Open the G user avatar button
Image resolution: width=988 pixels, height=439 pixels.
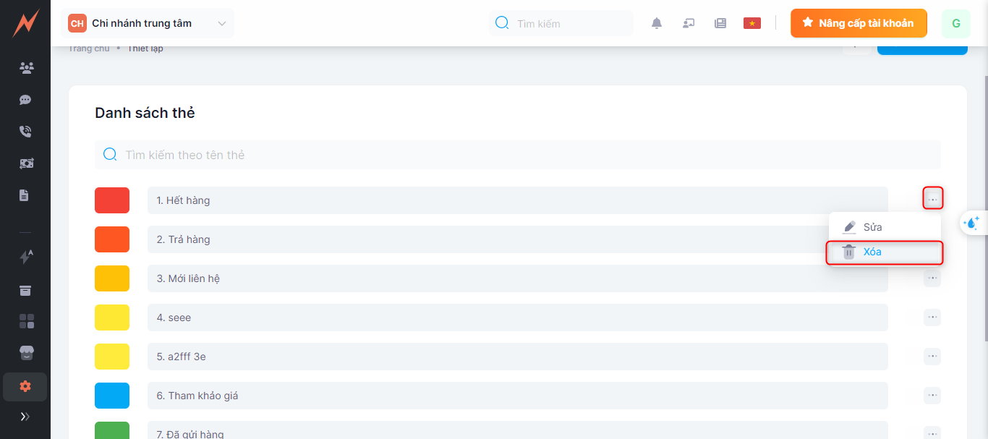pyautogui.click(x=955, y=23)
